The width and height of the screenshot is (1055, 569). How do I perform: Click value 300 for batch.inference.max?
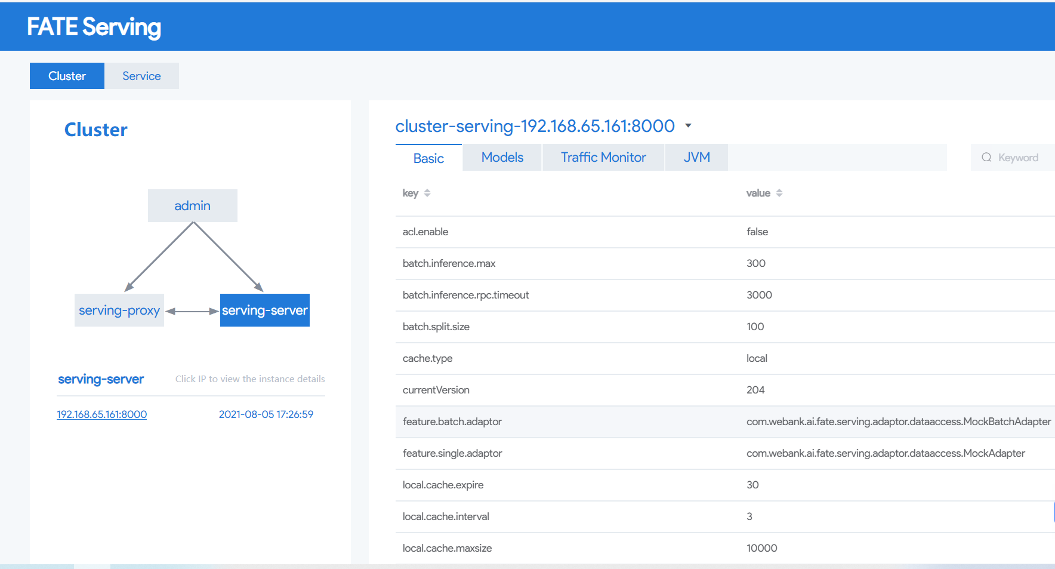(756, 263)
